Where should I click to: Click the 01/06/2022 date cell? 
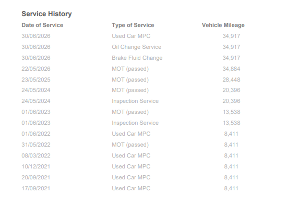coord(36,134)
